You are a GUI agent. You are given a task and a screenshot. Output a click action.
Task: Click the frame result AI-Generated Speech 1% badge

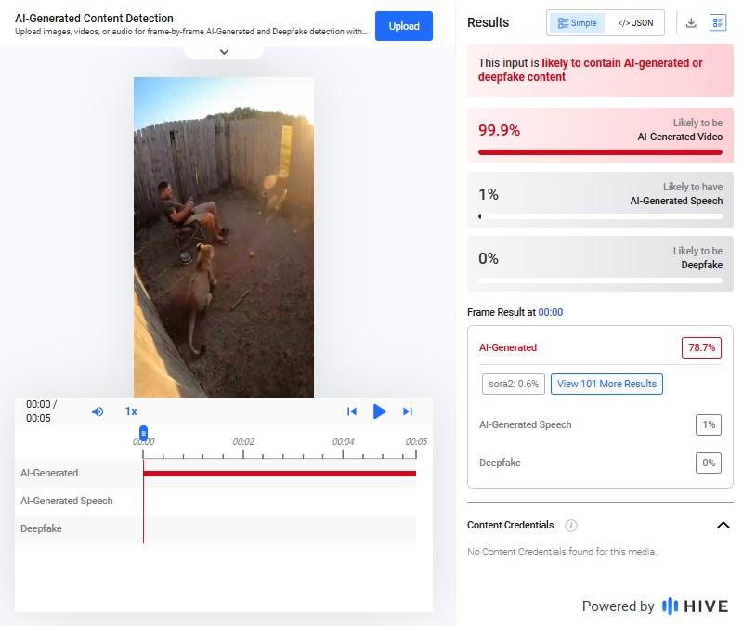tap(709, 424)
